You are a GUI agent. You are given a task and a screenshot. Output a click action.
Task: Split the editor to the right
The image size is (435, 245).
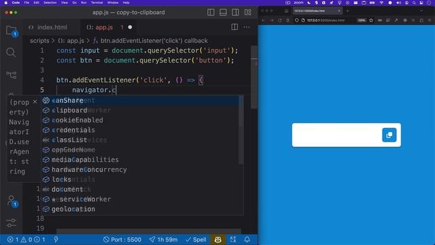tap(234, 27)
